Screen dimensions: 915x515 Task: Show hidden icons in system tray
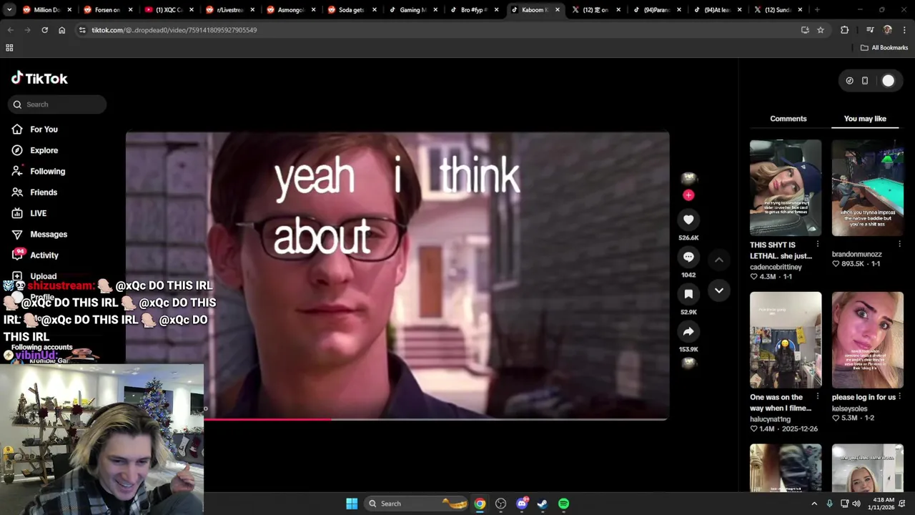[x=814, y=504]
